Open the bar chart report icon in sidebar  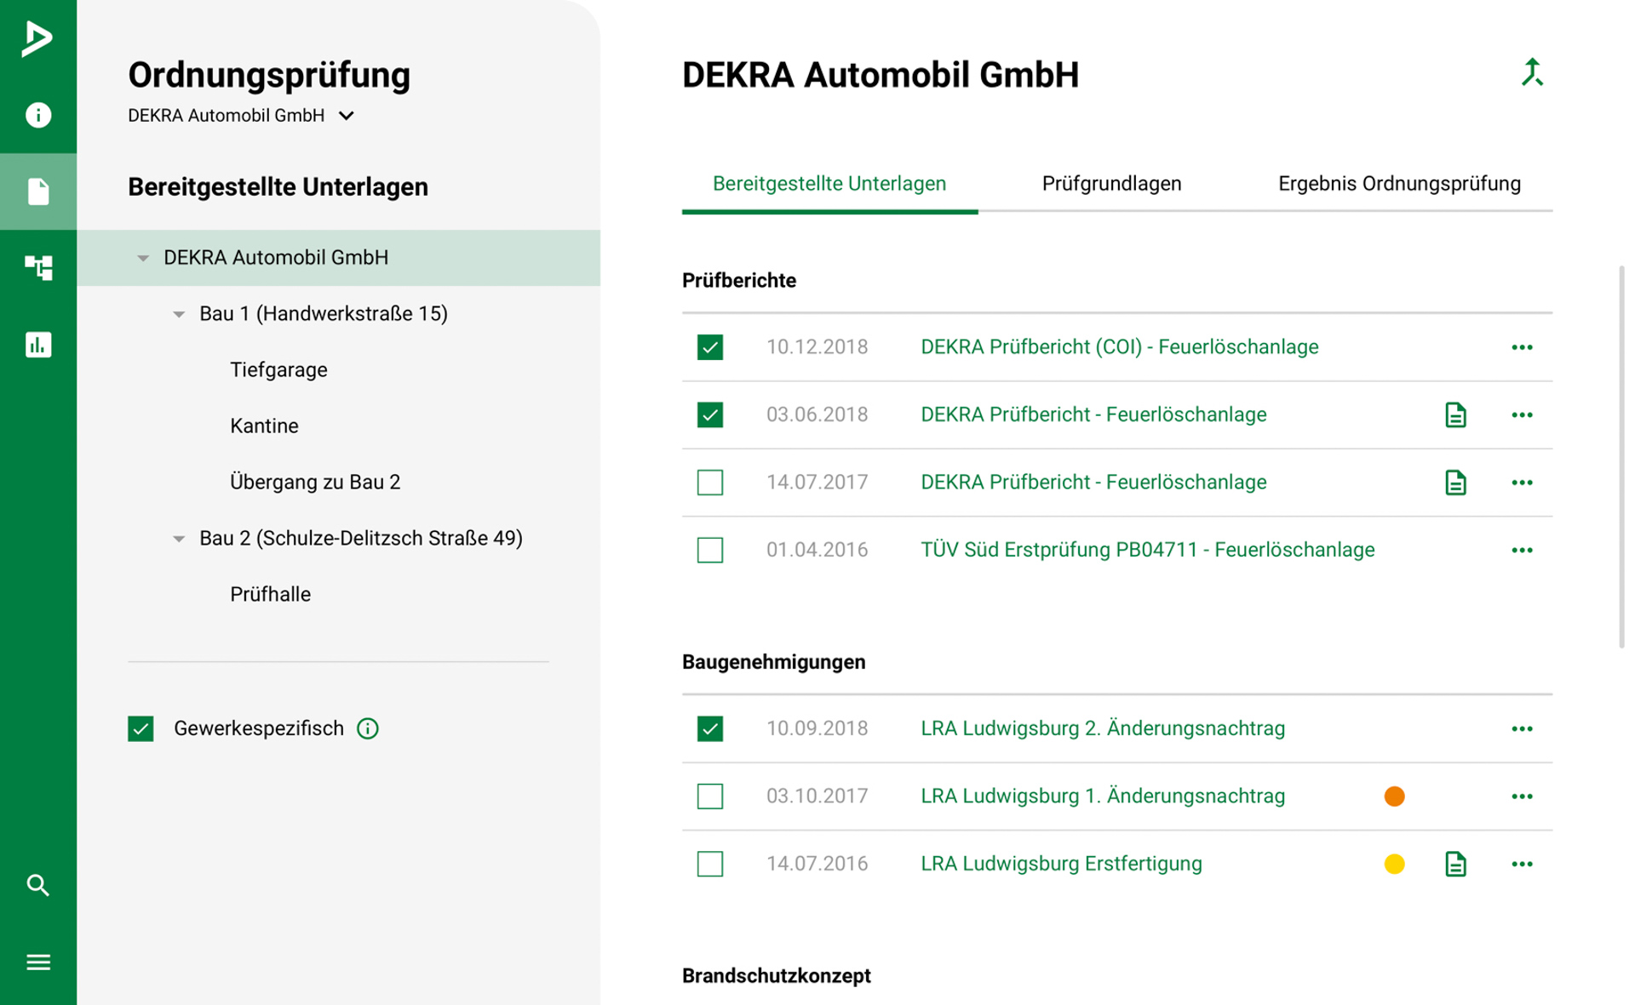(37, 345)
